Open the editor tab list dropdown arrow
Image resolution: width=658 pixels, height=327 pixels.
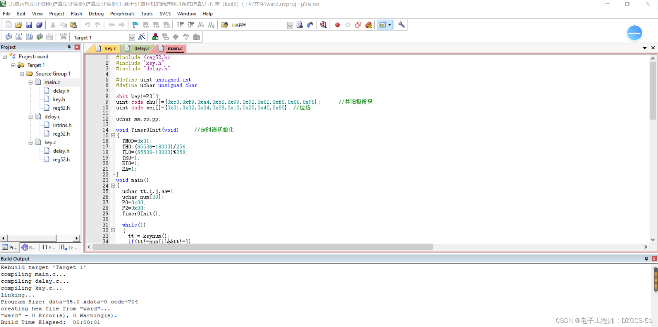(x=645, y=48)
